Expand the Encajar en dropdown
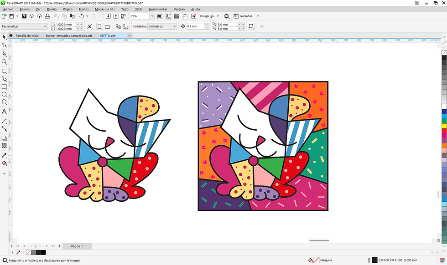Viewport: 447px width, 265px height. coord(218,16)
